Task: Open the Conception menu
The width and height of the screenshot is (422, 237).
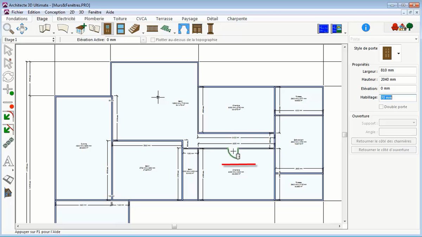Action: 55,12
